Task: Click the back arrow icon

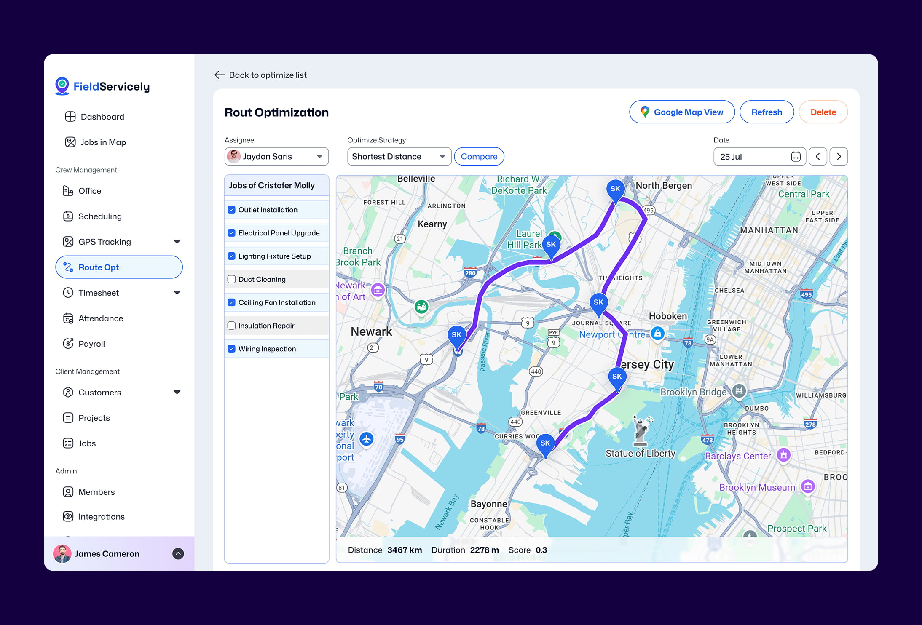Action: click(x=220, y=75)
